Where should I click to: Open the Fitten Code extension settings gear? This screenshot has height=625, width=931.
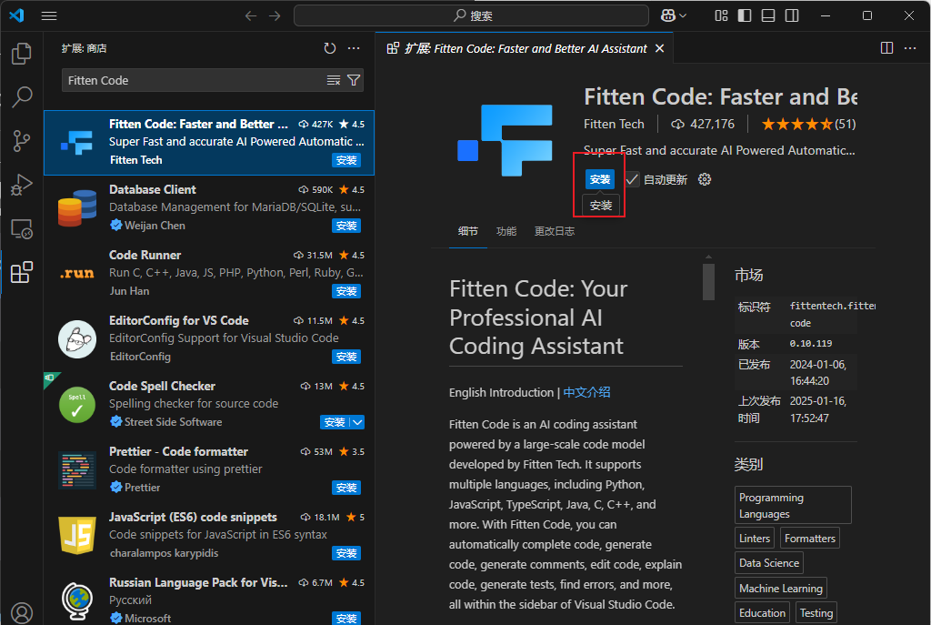tap(705, 179)
